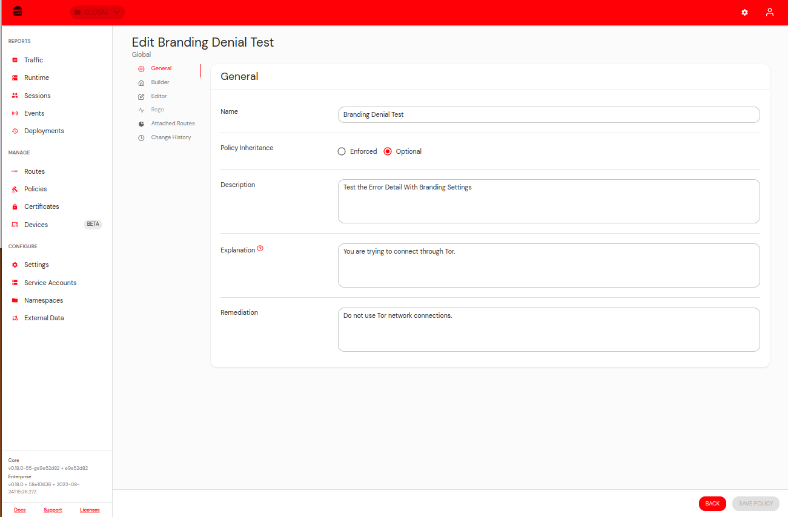Viewport: 788px width, 517px height.
Task: Open Routes under Manage
Action: click(x=34, y=171)
